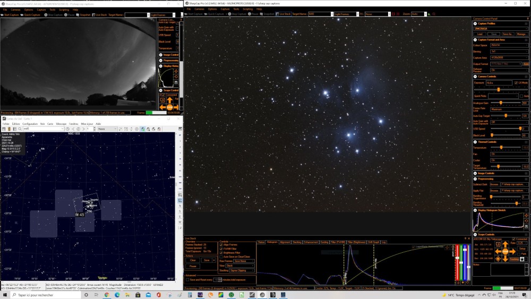Collapse the Thermal Controls section
The image size is (531, 299).
pos(475,142)
